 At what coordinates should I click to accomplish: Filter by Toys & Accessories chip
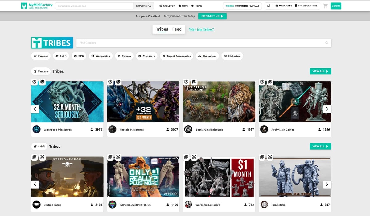pyautogui.click(x=176, y=56)
